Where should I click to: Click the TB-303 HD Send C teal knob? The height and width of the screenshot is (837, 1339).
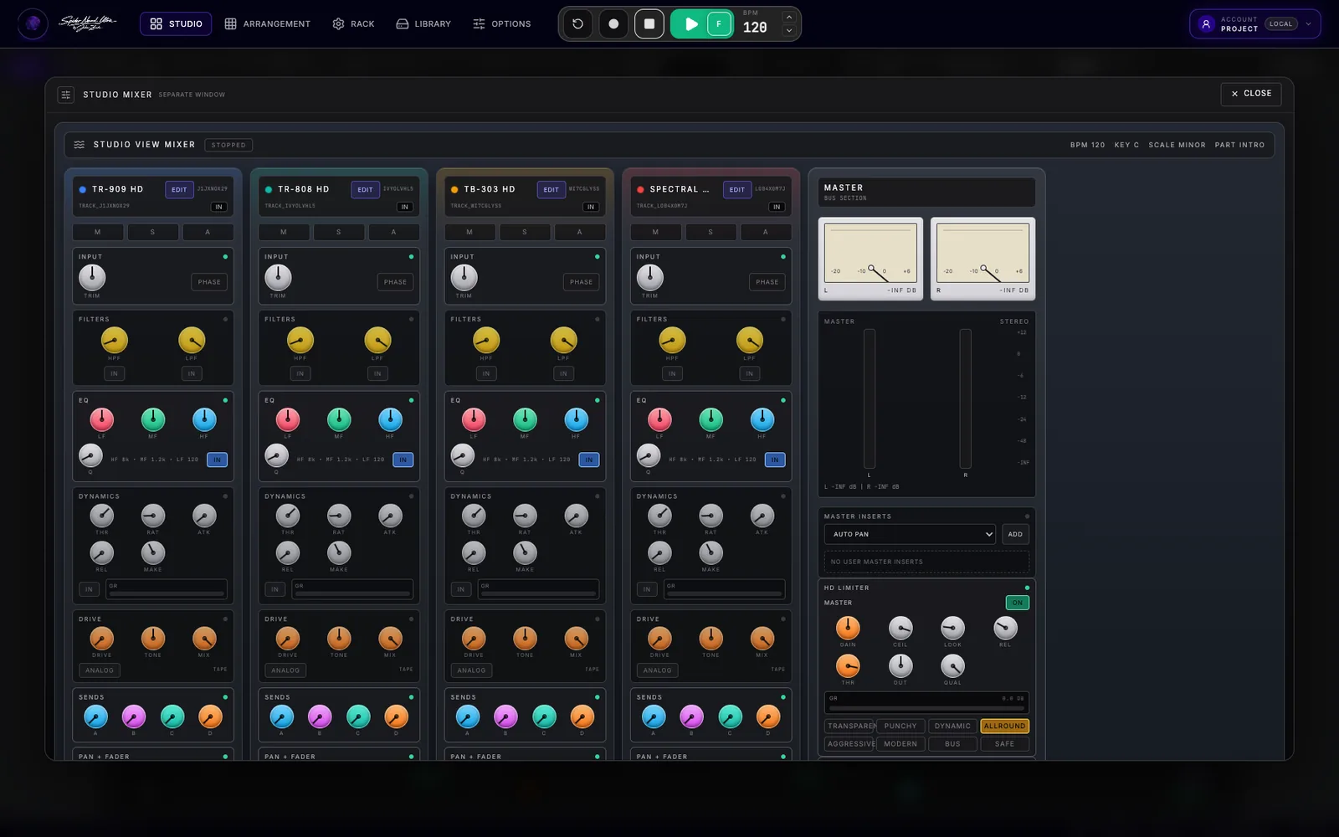(544, 716)
